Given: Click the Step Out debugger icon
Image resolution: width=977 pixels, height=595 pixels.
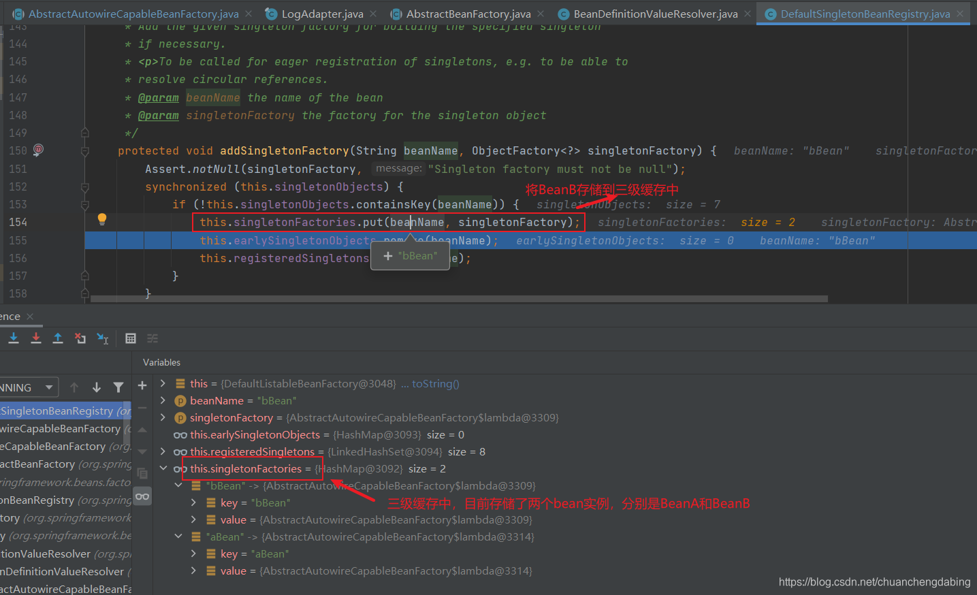Looking at the screenshot, I should (x=58, y=338).
